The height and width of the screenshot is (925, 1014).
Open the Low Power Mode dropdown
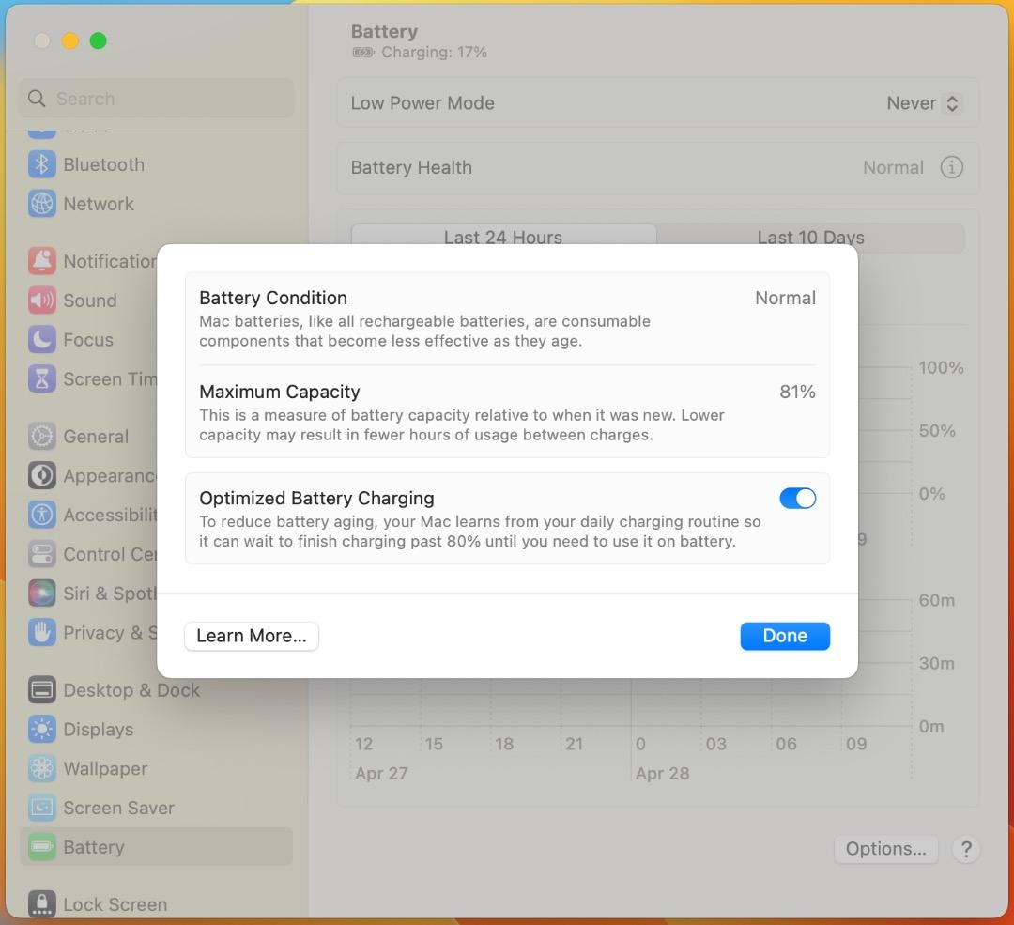point(924,103)
